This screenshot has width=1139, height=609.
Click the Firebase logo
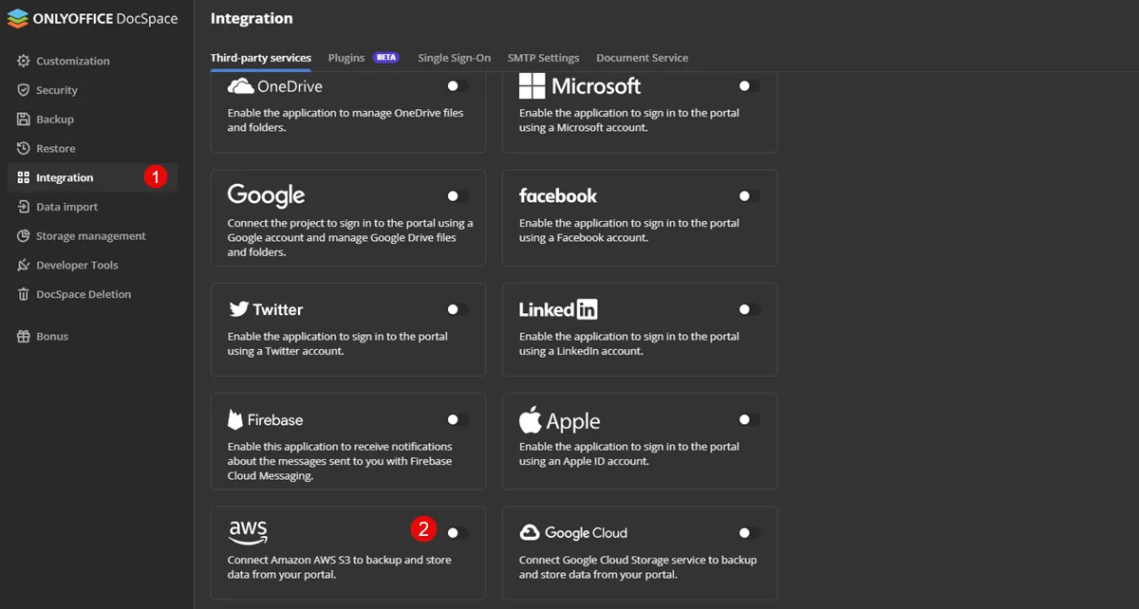(266, 419)
